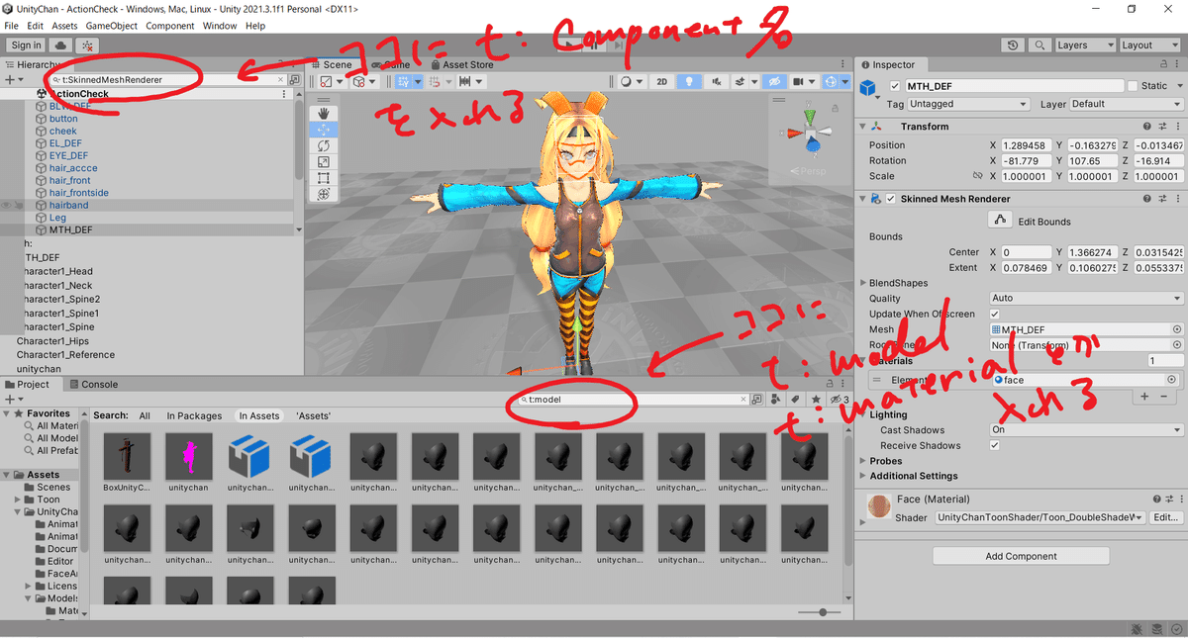Toggle Scene lighting bulb icon

coord(687,81)
